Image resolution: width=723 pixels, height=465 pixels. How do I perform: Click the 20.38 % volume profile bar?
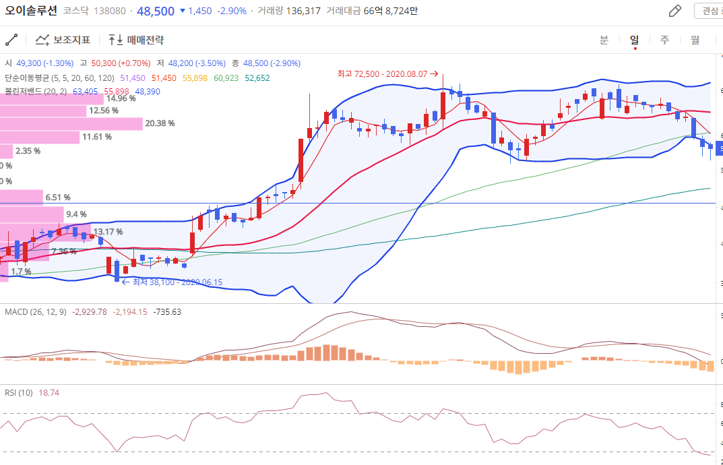pyautogui.click(x=71, y=123)
